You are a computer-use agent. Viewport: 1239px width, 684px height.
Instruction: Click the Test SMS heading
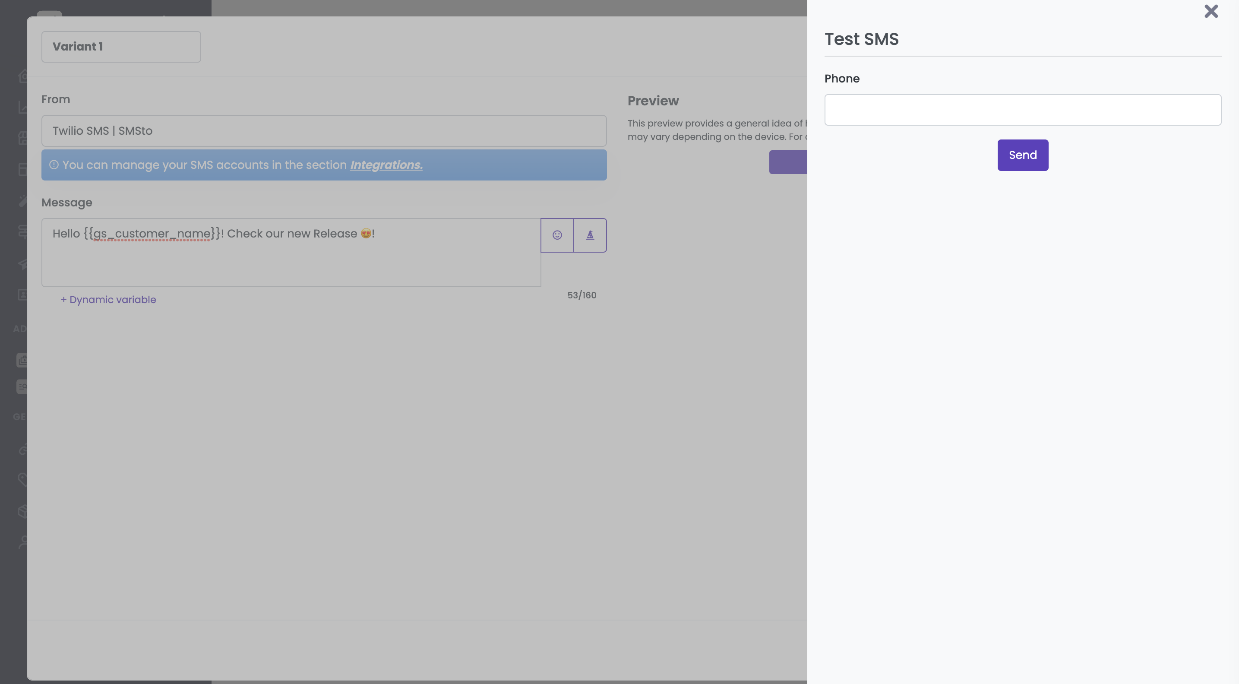point(861,39)
